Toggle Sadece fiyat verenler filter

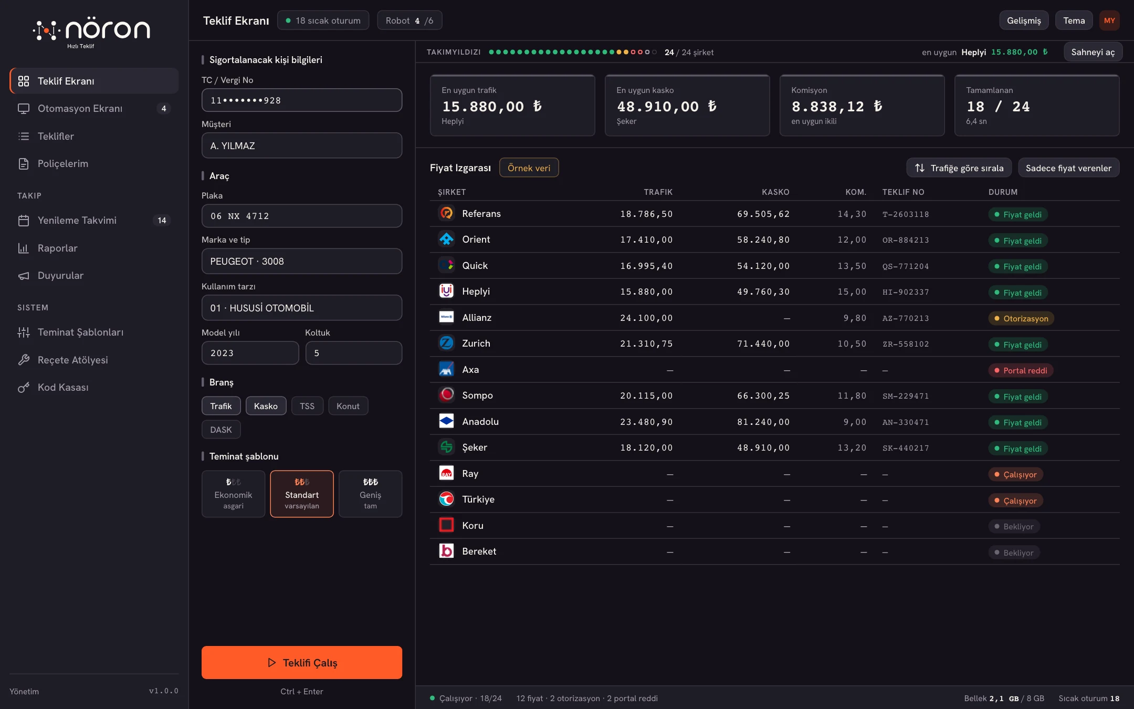coord(1069,168)
